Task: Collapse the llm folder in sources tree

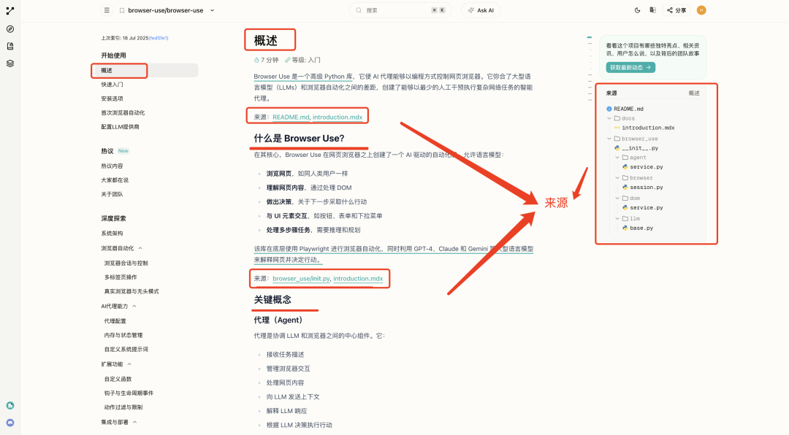Action: pos(617,218)
